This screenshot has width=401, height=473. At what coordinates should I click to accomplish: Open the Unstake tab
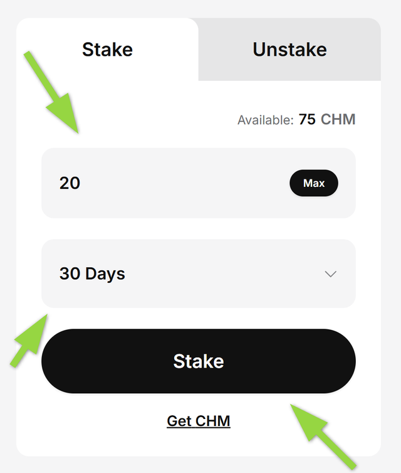click(x=289, y=49)
